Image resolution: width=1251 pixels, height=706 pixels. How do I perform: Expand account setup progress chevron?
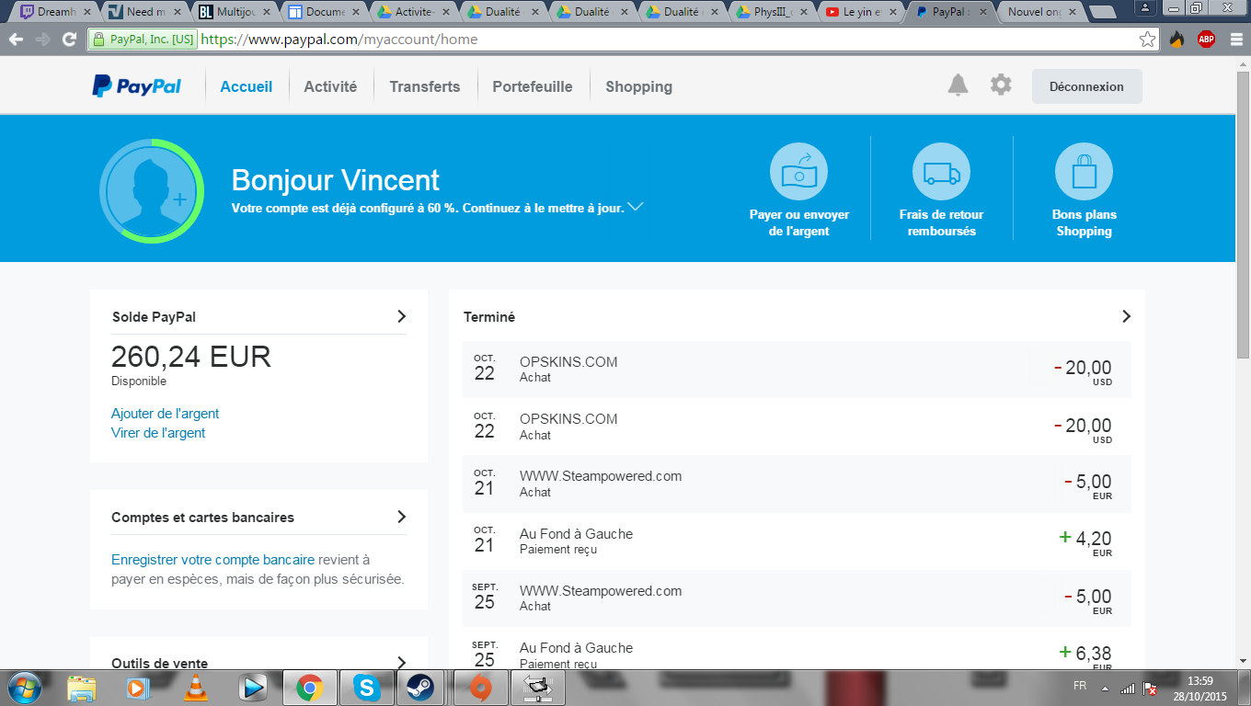coord(635,207)
